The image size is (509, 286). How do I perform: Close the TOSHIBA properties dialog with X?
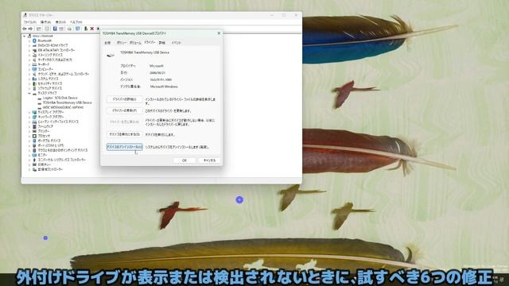click(x=219, y=33)
